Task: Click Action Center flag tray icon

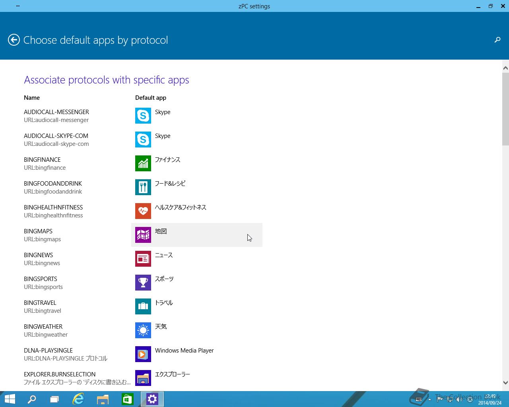Action: pyautogui.click(x=440, y=399)
